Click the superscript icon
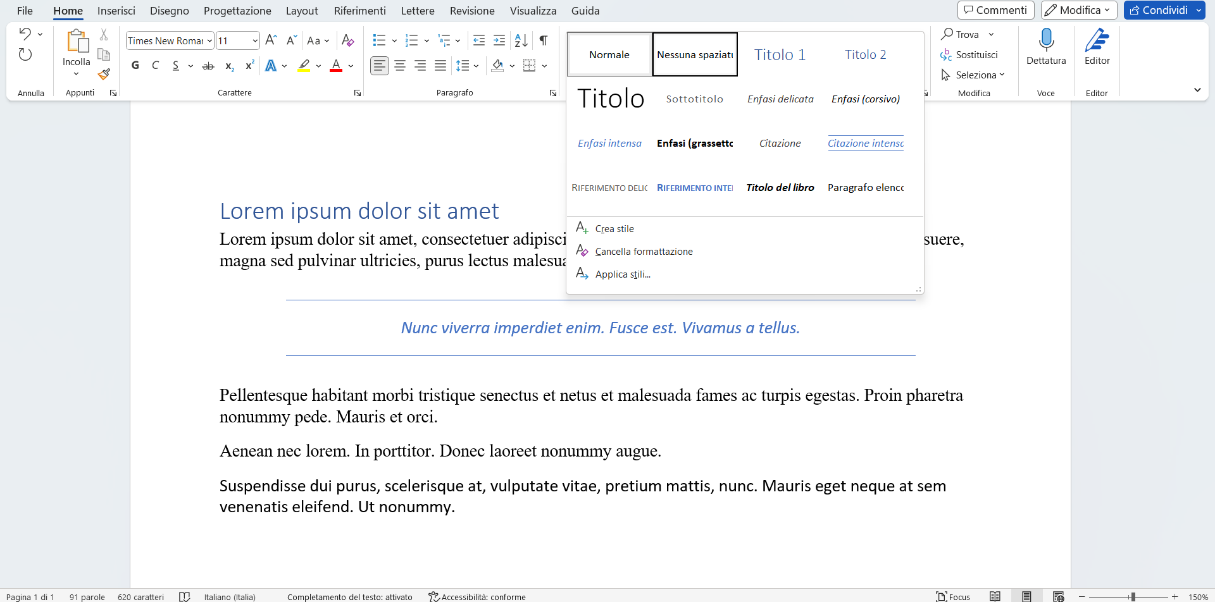 click(x=249, y=65)
